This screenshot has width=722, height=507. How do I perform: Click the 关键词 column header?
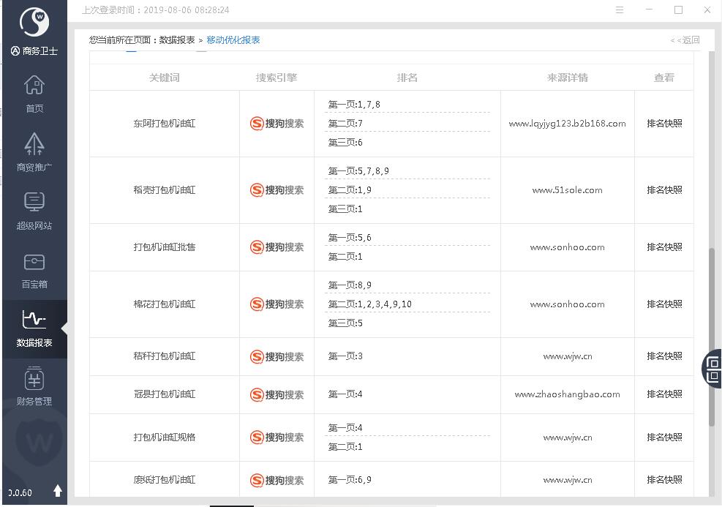click(x=165, y=78)
